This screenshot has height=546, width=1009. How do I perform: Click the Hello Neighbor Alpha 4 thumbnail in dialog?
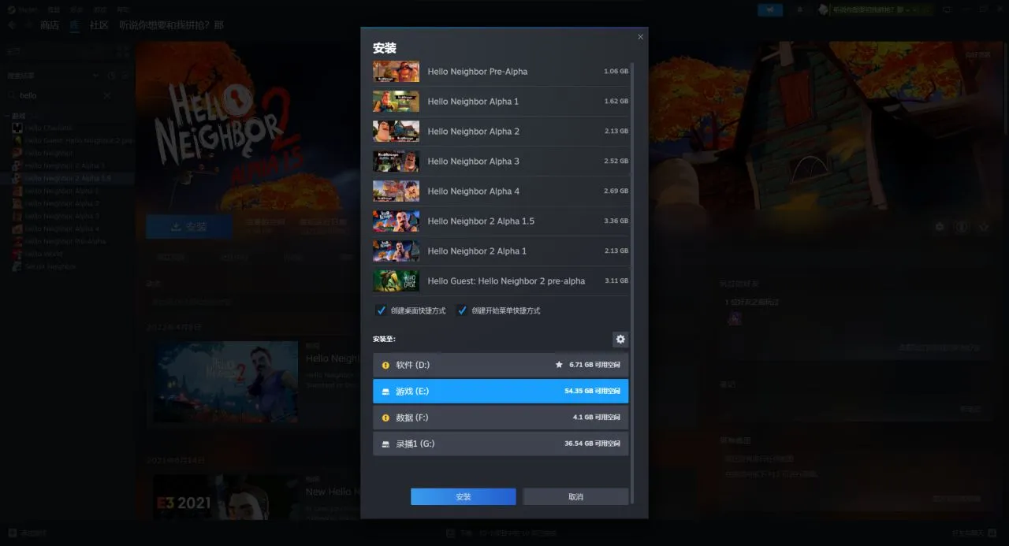click(x=396, y=191)
